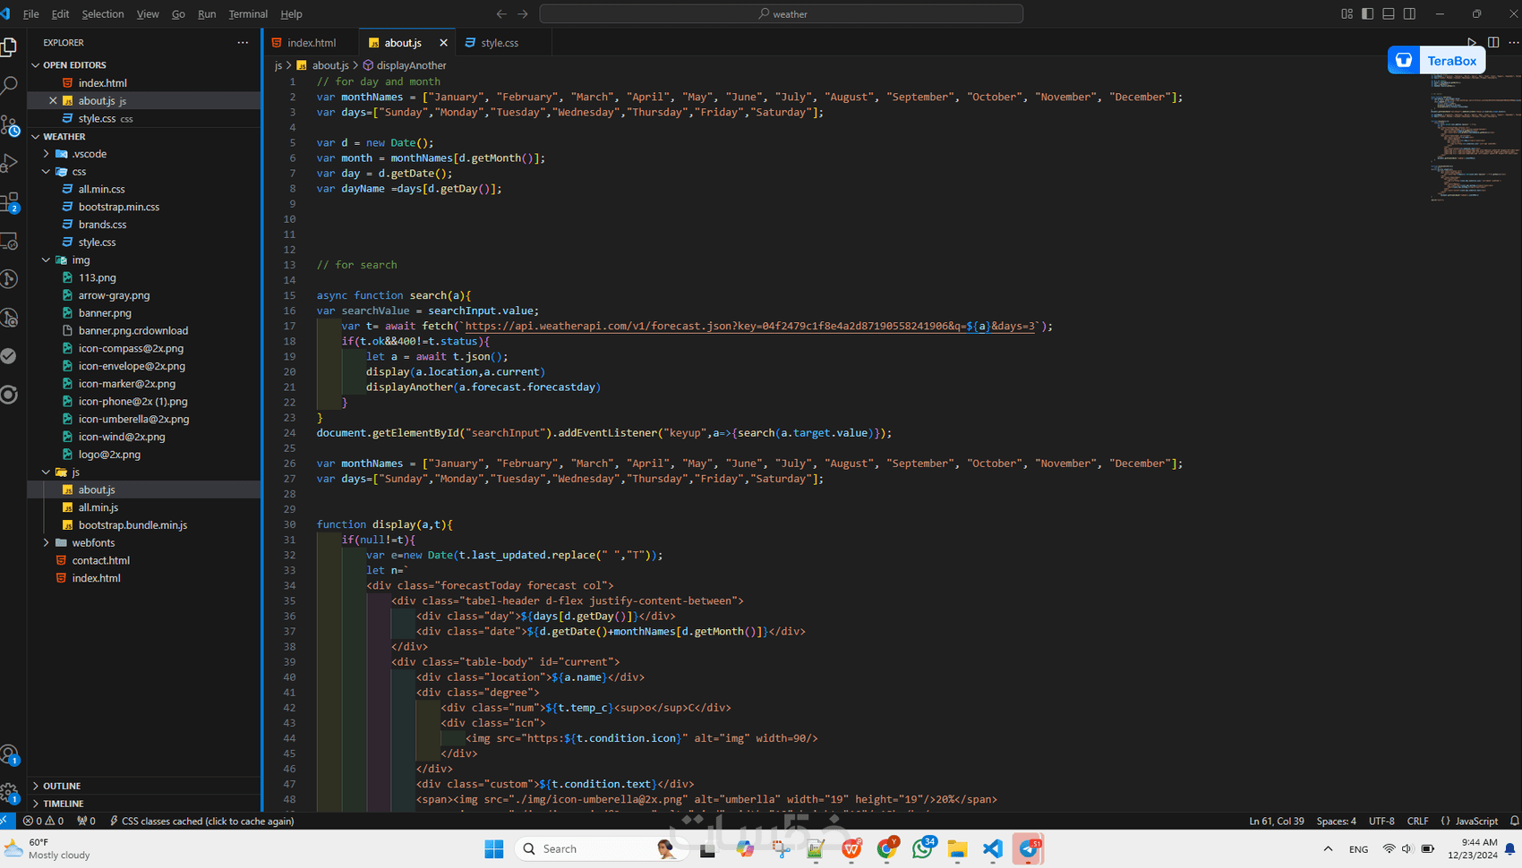Toggle the secondary side bar
This screenshot has width=1522, height=868.
tap(1409, 13)
